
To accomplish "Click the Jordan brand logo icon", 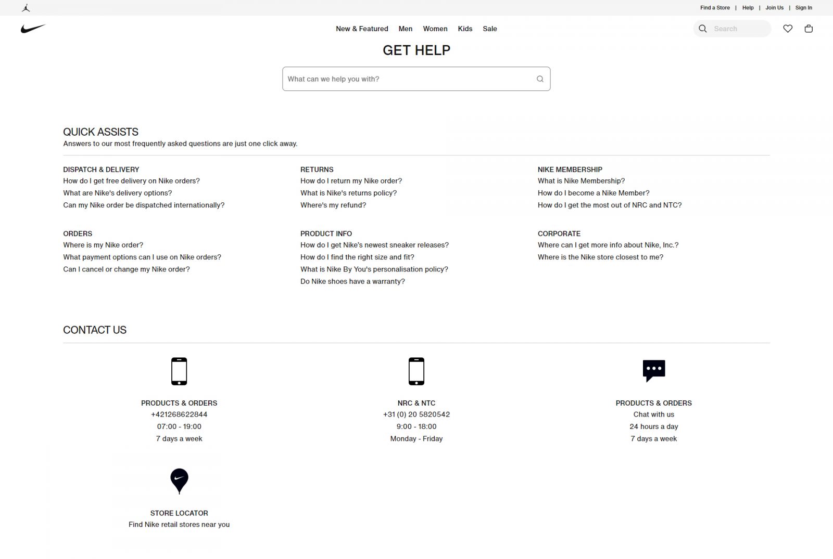I will tap(26, 8).
